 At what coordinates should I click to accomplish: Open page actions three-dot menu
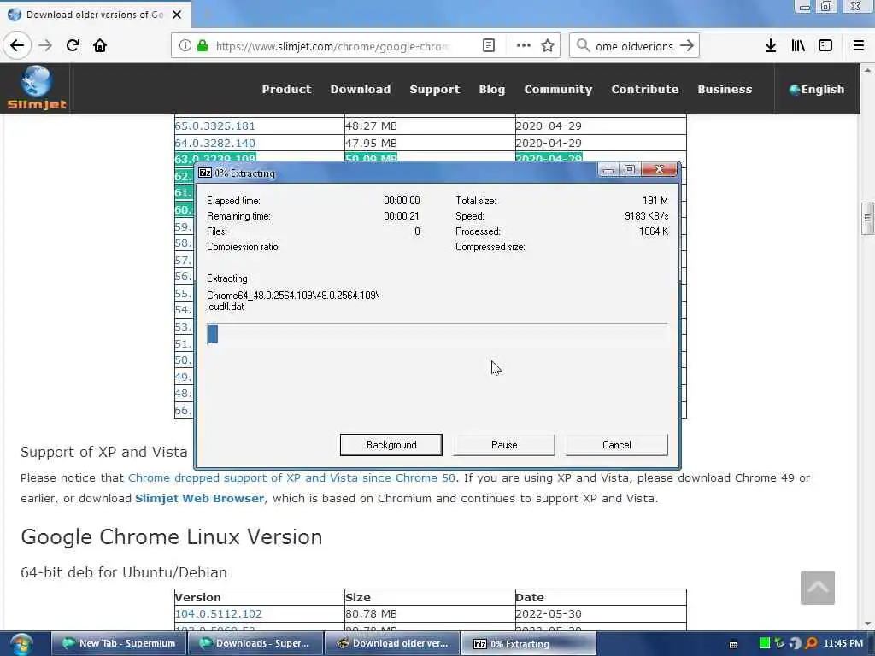click(524, 46)
